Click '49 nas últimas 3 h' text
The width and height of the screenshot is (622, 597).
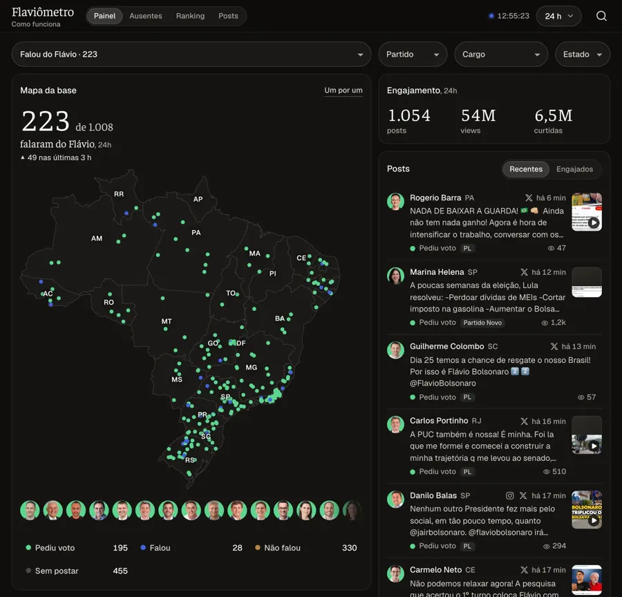click(x=59, y=158)
